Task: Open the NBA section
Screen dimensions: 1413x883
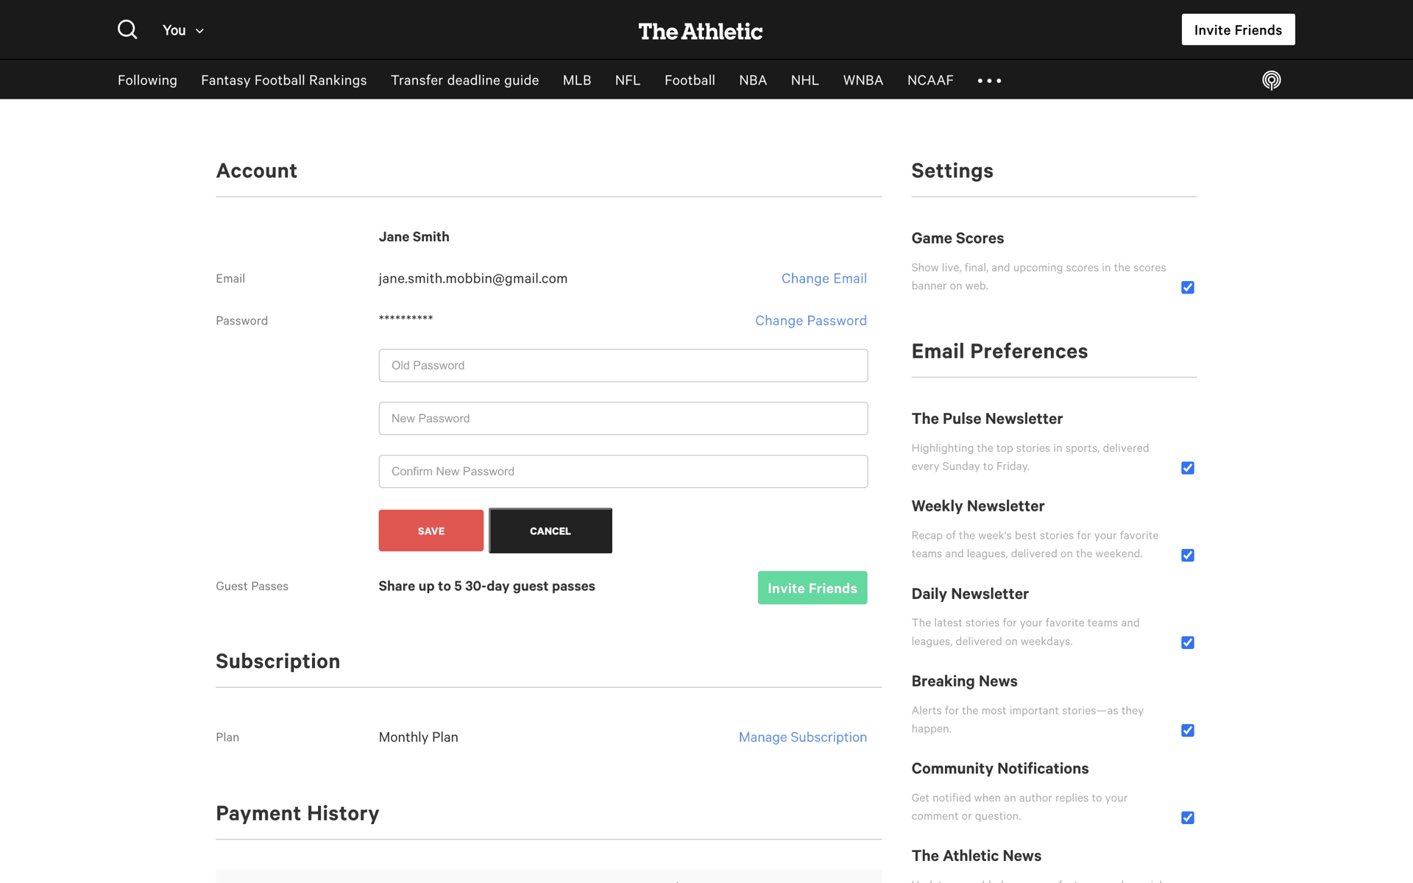Action: point(753,80)
